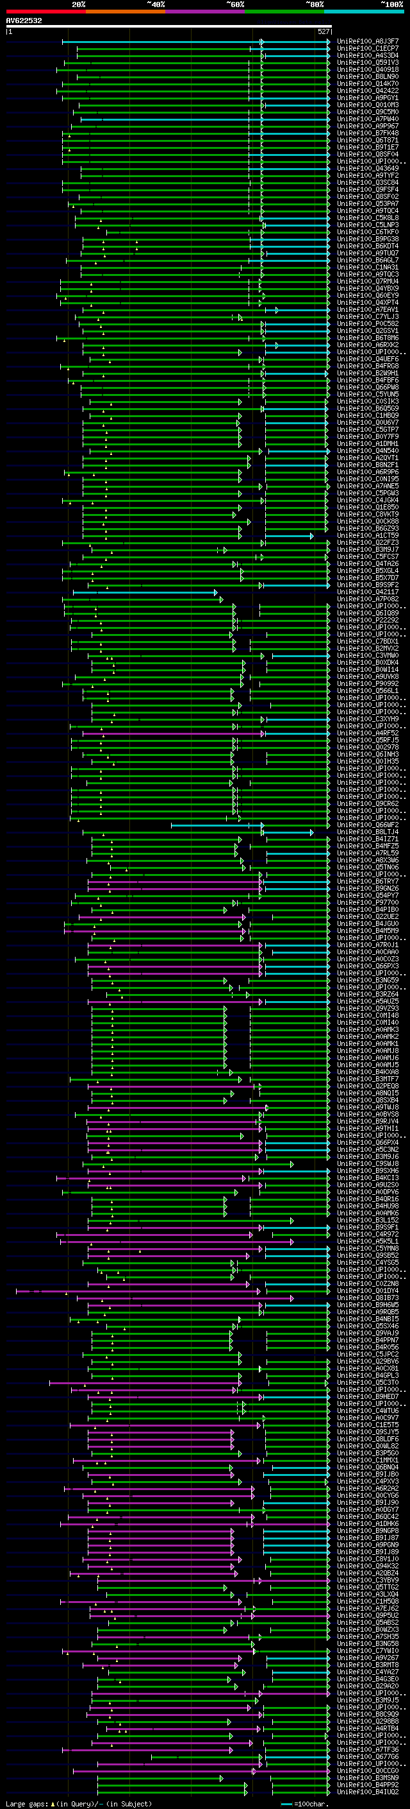
Task: Select UniRef100_A7ANE5 entry
Action: point(368,486)
